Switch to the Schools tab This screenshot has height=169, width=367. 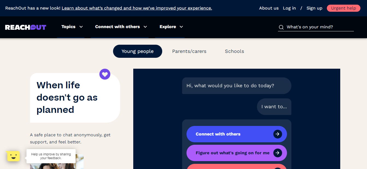click(x=234, y=51)
